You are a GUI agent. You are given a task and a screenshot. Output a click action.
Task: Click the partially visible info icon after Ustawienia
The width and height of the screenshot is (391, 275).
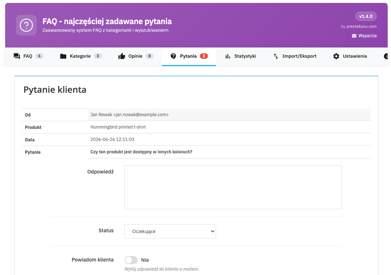(x=386, y=56)
